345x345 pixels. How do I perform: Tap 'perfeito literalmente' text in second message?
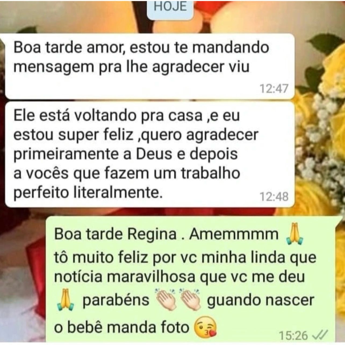coord(88,193)
